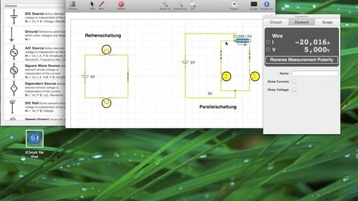Select the Edit pointer tool
The width and height of the screenshot is (358, 201).
(x=92, y=6)
